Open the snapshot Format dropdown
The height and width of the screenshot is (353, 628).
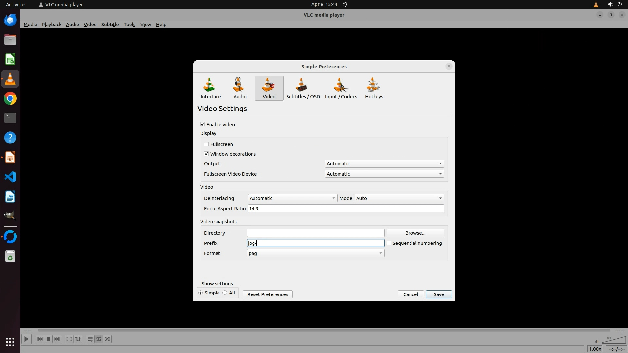[315, 253]
